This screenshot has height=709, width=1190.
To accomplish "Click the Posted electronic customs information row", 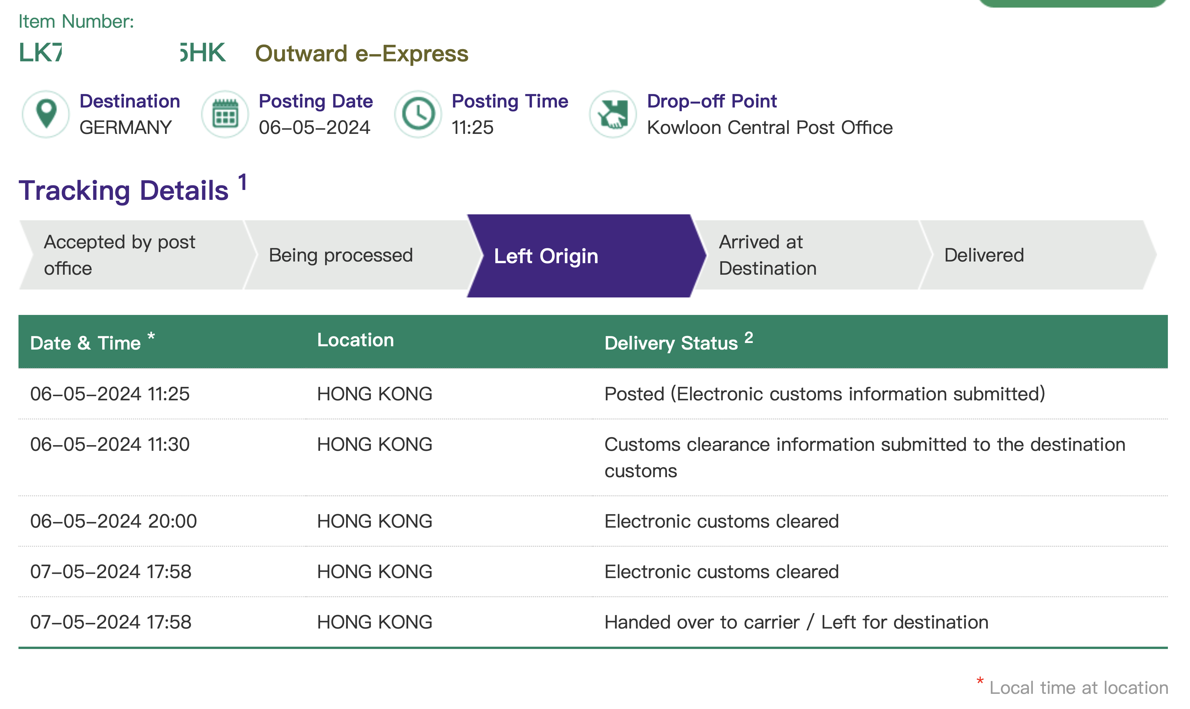I will click(x=593, y=394).
